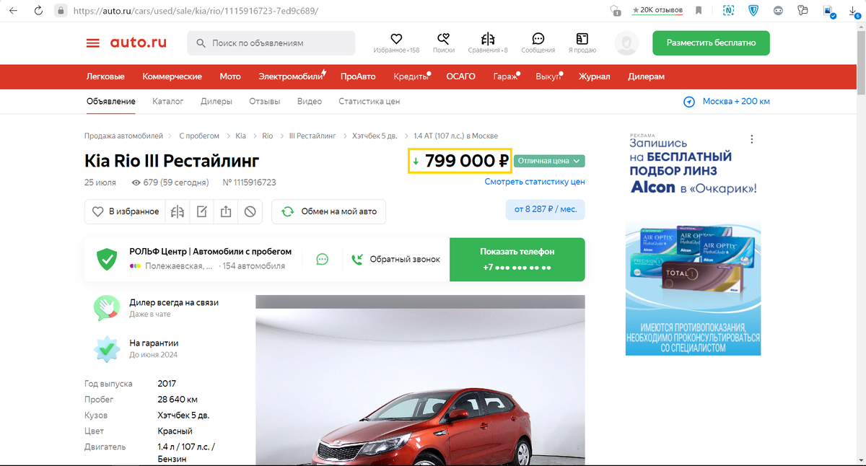The width and height of the screenshot is (866, 466).
Task: Expand the 'Отличная цена' dropdown badge
Action: point(549,161)
